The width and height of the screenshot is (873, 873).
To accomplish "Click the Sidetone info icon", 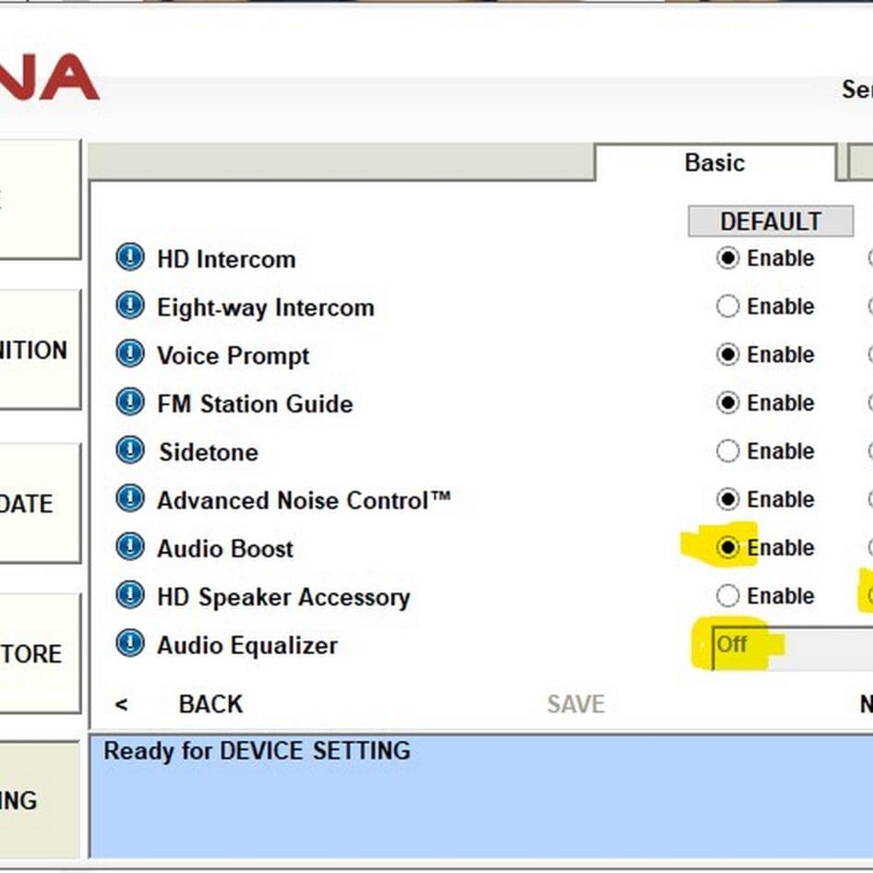I will pos(129,451).
